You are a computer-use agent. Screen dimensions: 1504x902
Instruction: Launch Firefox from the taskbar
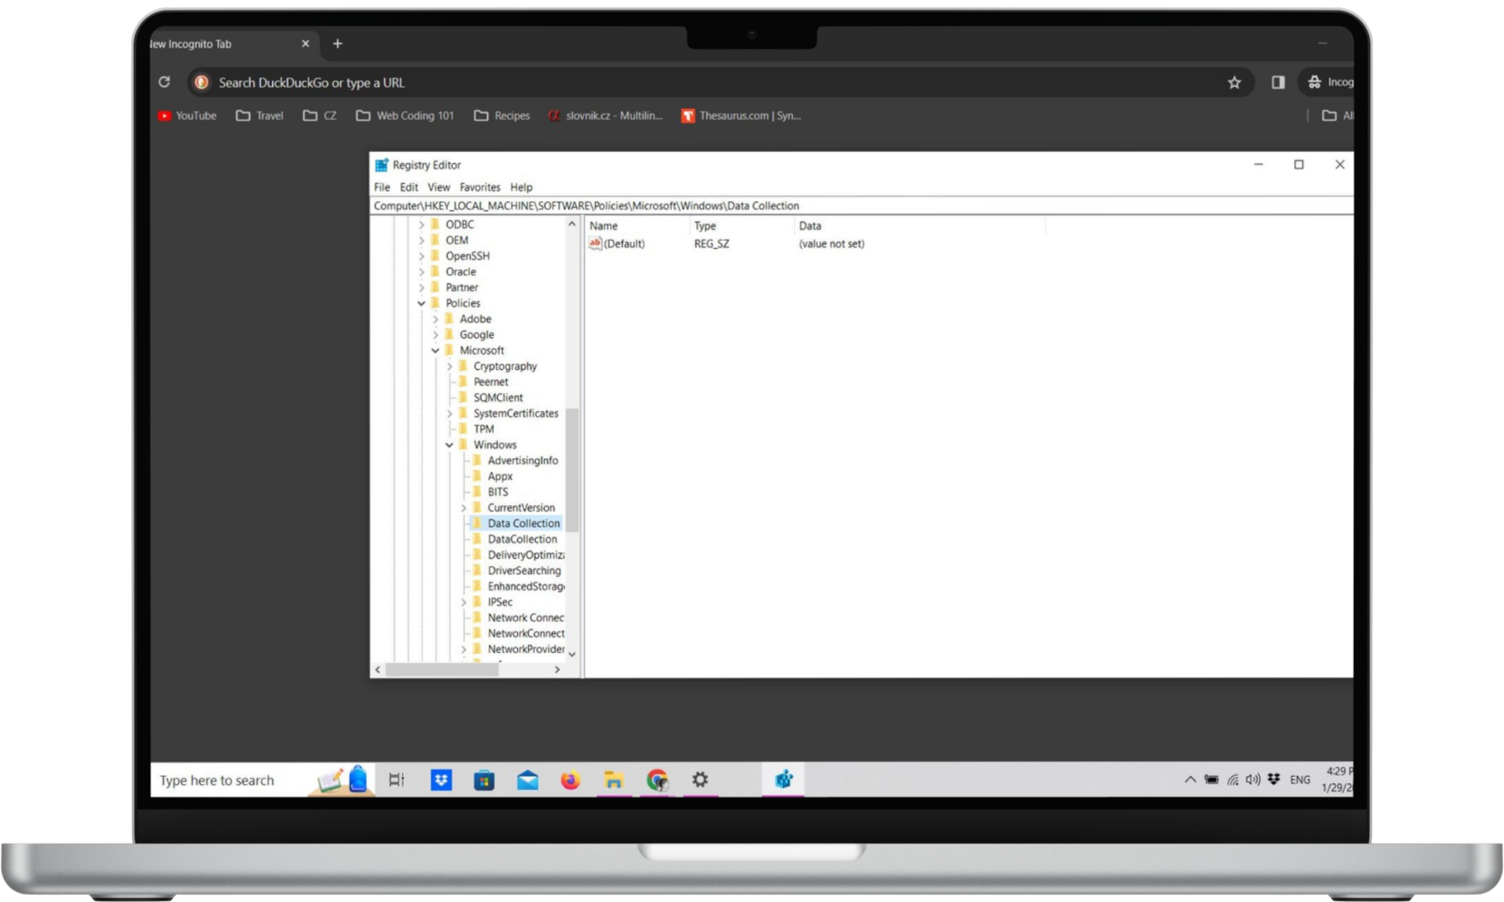570,779
